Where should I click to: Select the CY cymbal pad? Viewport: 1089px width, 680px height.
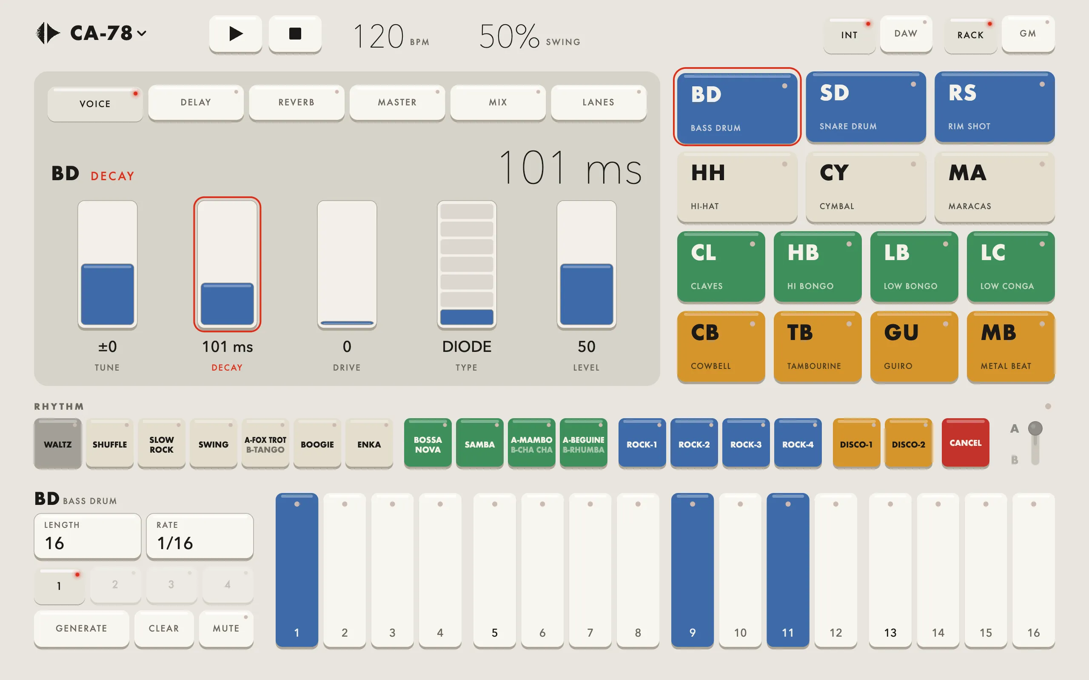point(866,187)
